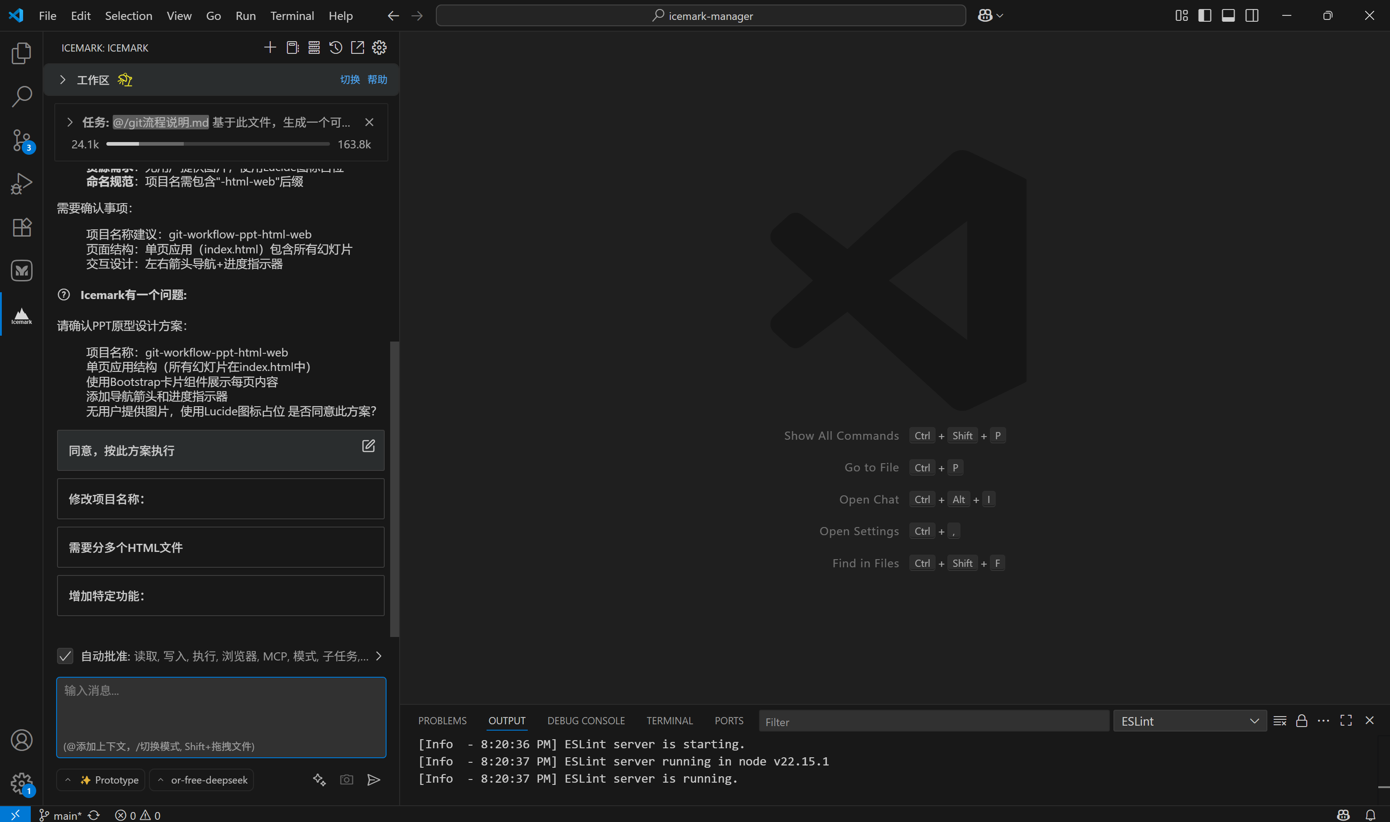Open the Selection menu
The width and height of the screenshot is (1390, 822).
pos(129,15)
